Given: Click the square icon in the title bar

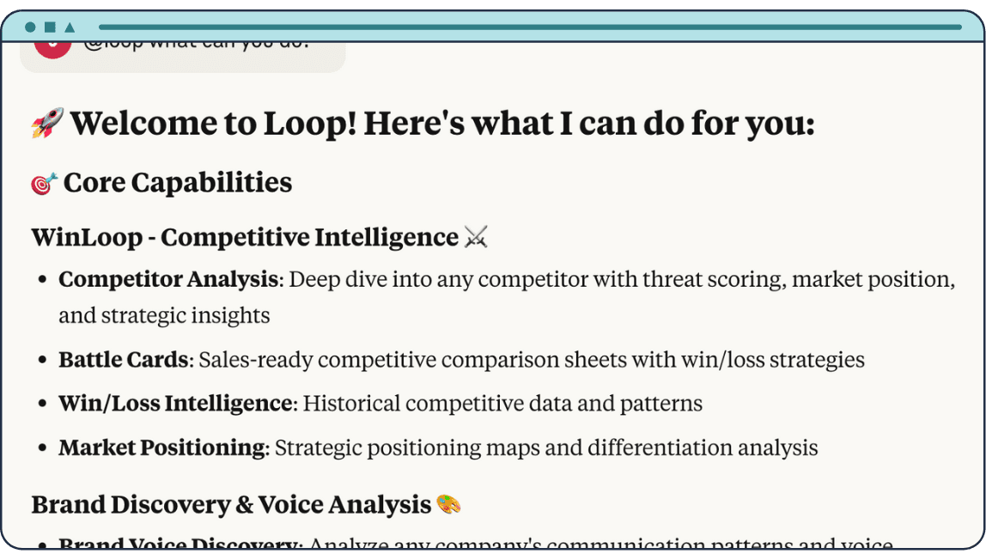Looking at the screenshot, I should tap(50, 27).
